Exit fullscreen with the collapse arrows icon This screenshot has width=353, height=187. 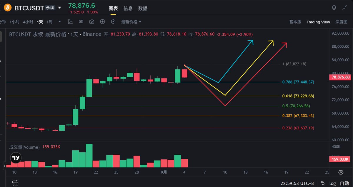(x=345, y=8)
